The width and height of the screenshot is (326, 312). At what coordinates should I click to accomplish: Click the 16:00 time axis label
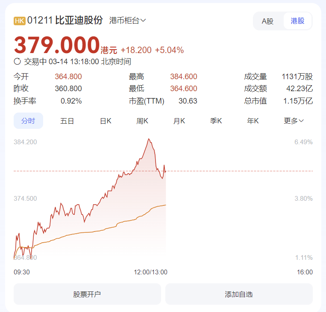tap(305, 272)
